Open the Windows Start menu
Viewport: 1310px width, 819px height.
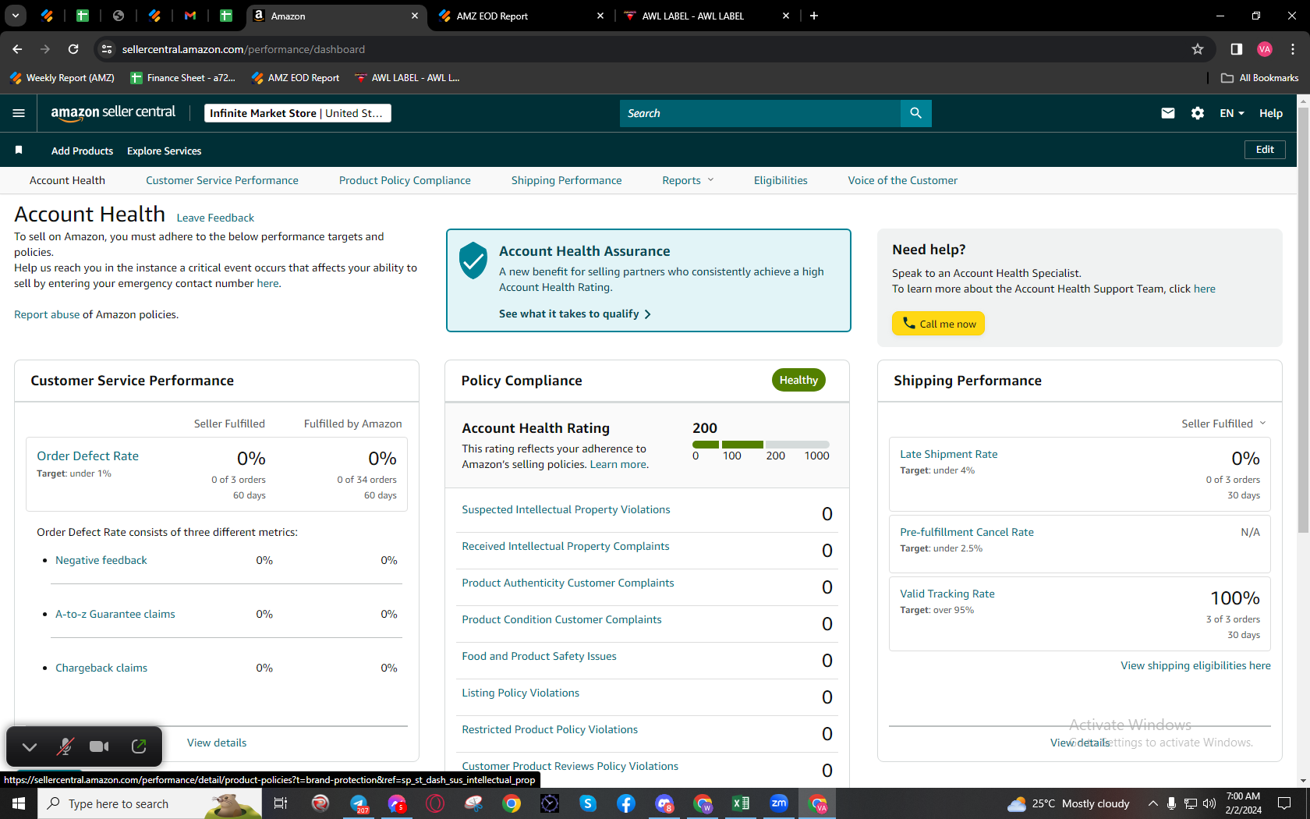pos(19,803)
